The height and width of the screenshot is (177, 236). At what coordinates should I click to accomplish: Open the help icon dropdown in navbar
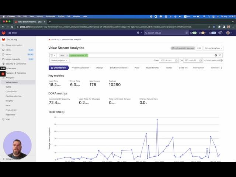click(x=221, y=33)
